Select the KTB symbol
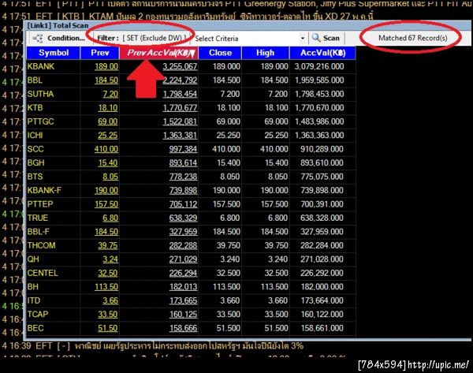The image size is (473, 373). (35, 108)
